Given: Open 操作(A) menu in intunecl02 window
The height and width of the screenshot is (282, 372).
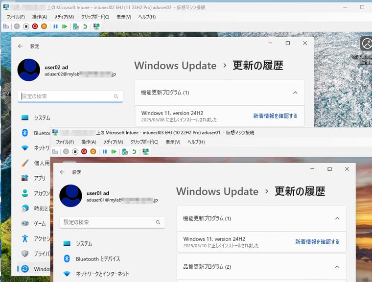Looking at the screenshot, I should tap(40, 17).
